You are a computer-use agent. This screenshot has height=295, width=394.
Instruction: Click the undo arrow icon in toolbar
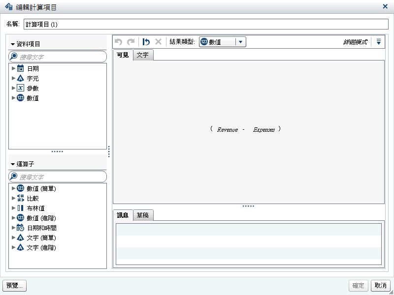click(x=118, y=42)
